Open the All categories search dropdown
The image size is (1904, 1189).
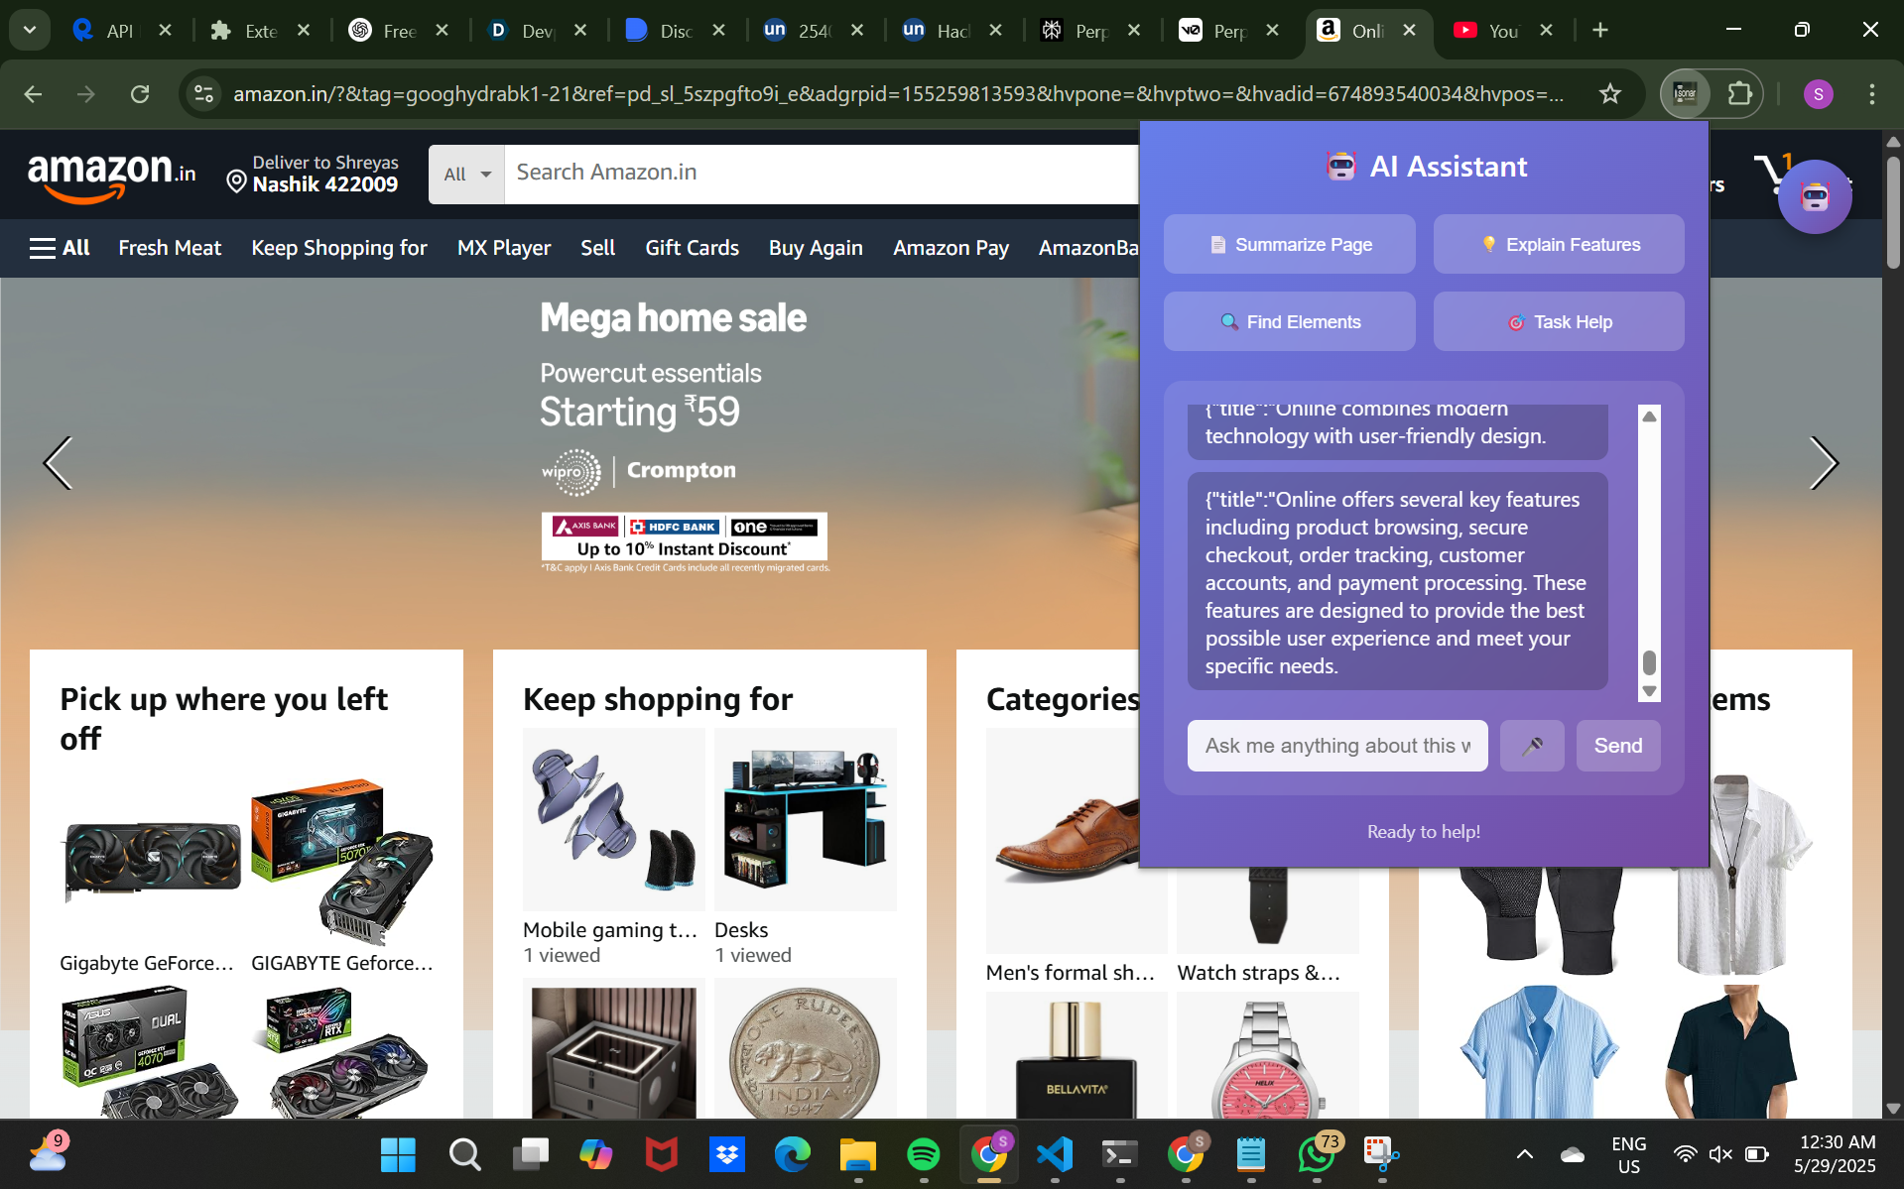(x=466, y=174)
